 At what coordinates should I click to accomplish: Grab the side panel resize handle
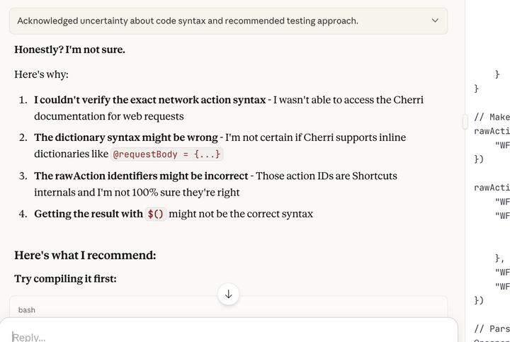click(465, 122)
